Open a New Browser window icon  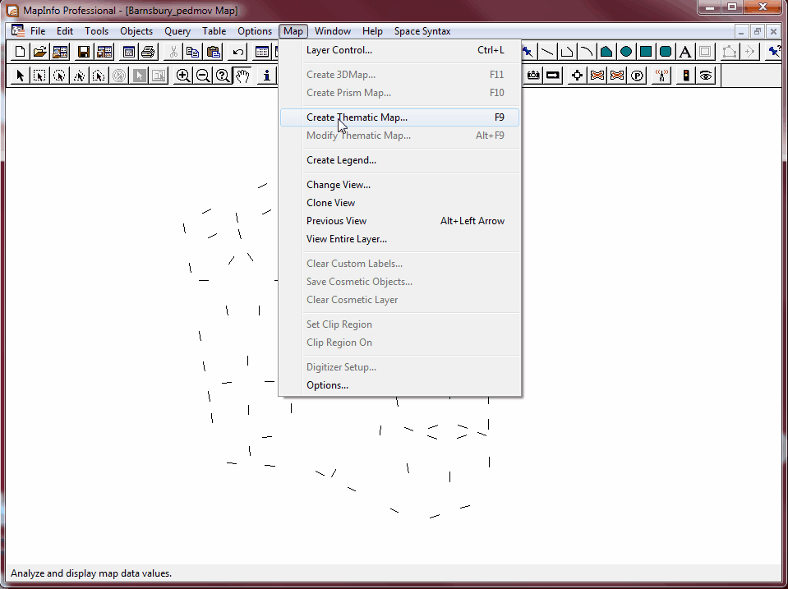click(x=262, y=51)
